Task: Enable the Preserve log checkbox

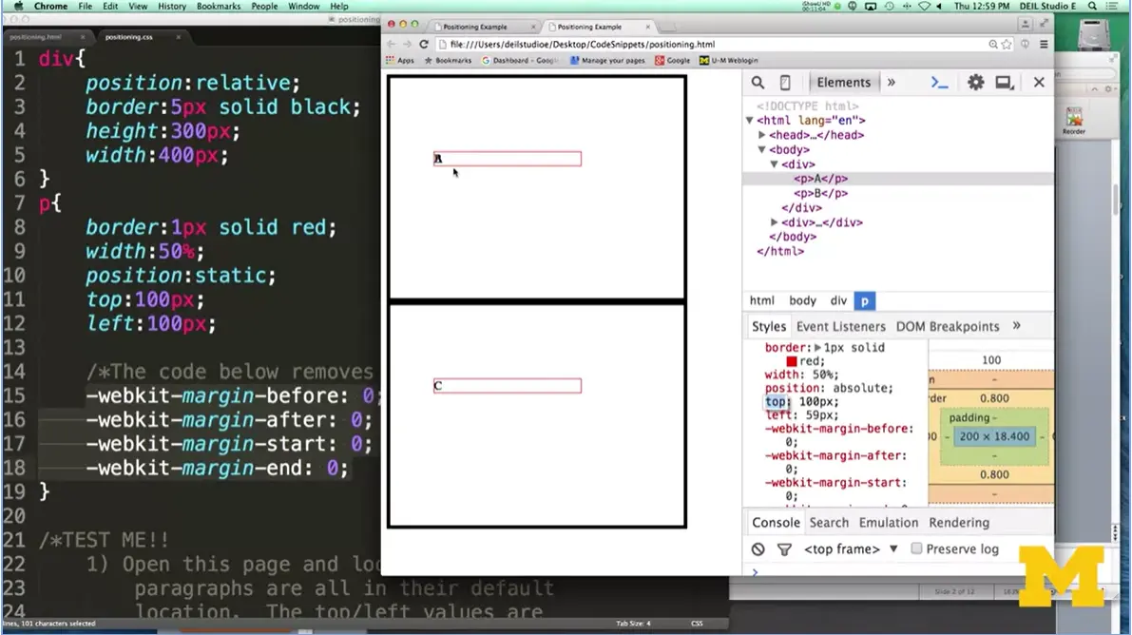Action: (916, 548)
